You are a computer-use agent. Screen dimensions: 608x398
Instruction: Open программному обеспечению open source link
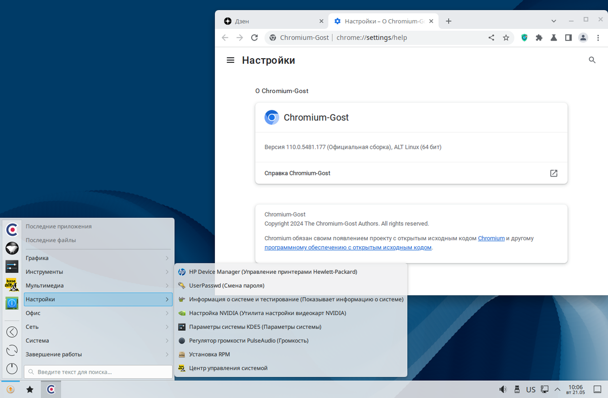click(x=348, y=247)
